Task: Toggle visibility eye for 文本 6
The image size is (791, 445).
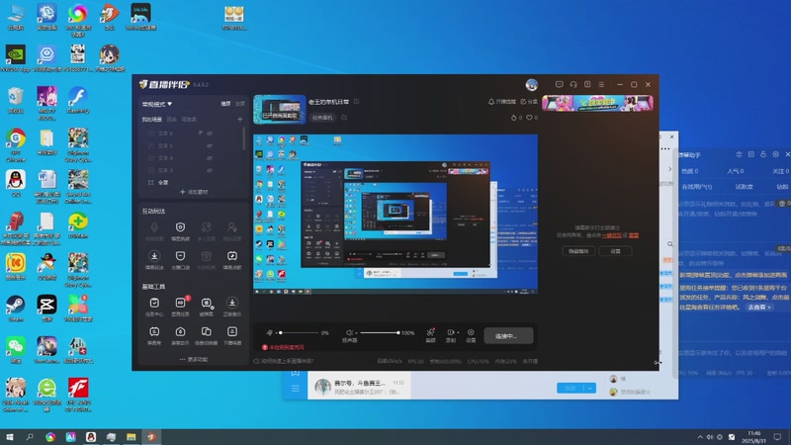Action: pos(210,133)
